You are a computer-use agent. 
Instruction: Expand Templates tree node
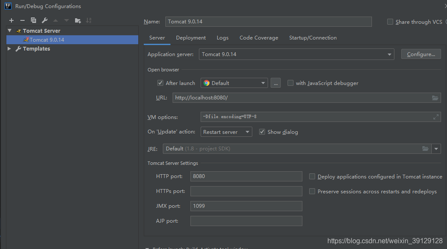click(9, 48)
